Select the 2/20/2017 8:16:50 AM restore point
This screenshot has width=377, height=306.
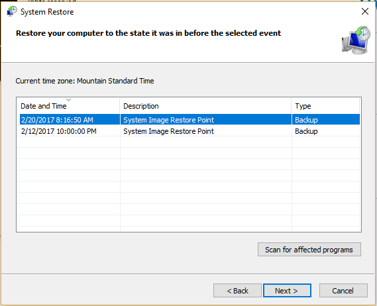click(x=189, y=120)
